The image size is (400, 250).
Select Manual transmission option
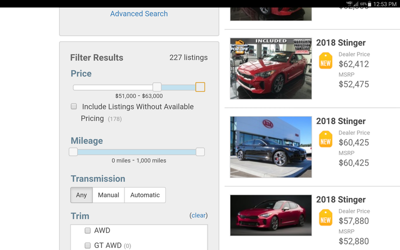(108, 195)
